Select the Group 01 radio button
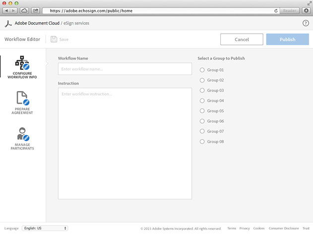313x234 pixels. coord(202,70)
